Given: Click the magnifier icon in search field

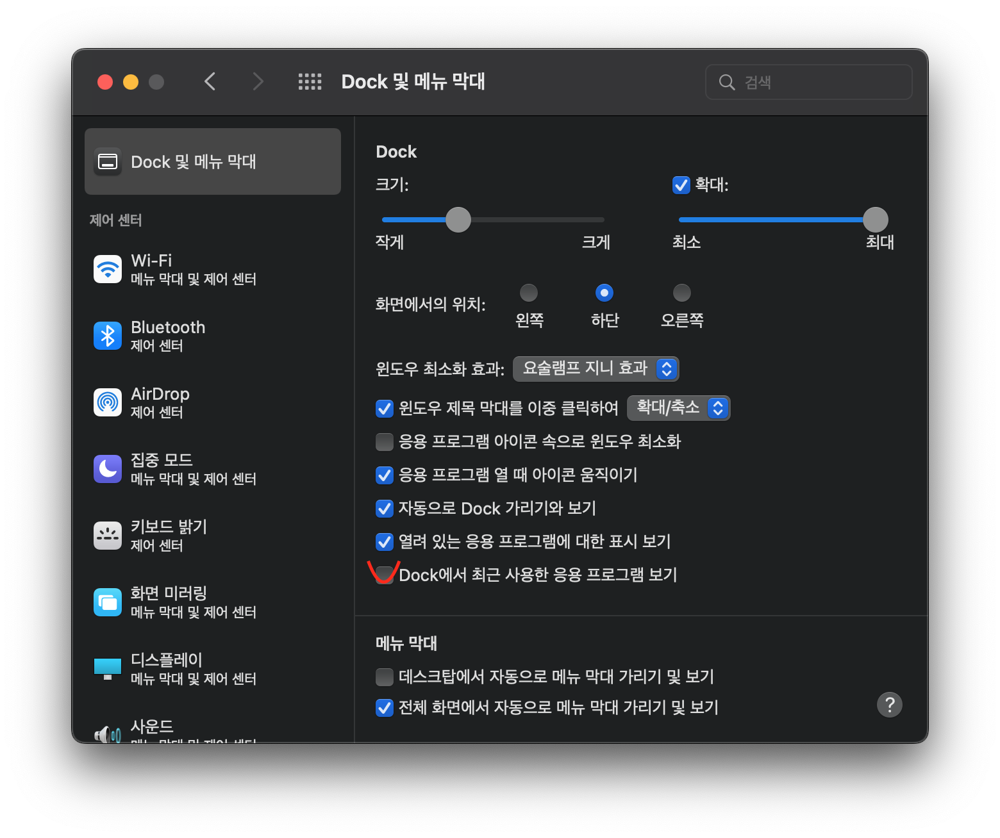Looking at the screenshot, I should 727,82.
